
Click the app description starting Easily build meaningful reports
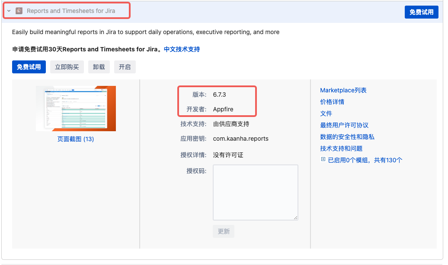[x=146, y=32]
